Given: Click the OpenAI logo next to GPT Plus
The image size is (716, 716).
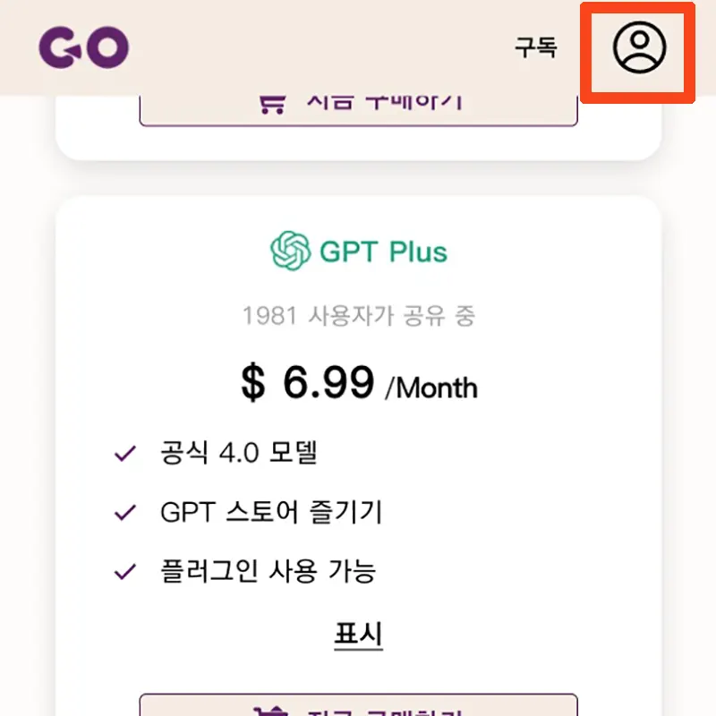Looking at the screenshot, I should pos(286,251).
